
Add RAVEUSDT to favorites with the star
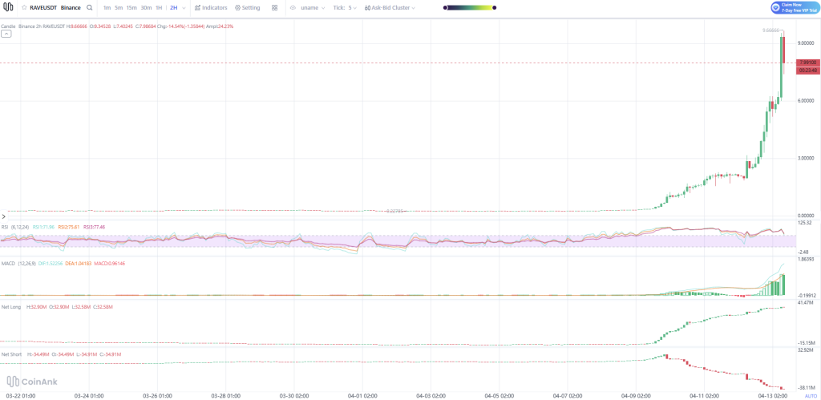[x=24, y=7]
